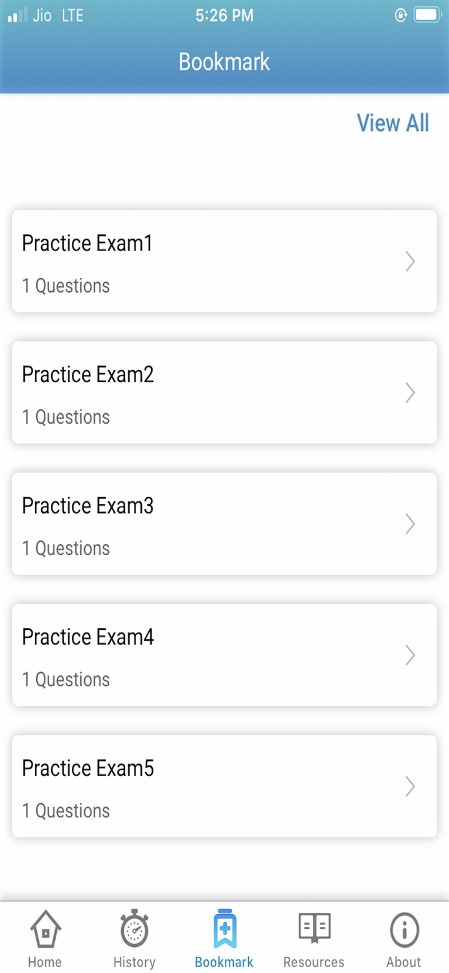449x973 pixels.
Task: Tap the cellular signal bars icon
Action: point(15,15)
